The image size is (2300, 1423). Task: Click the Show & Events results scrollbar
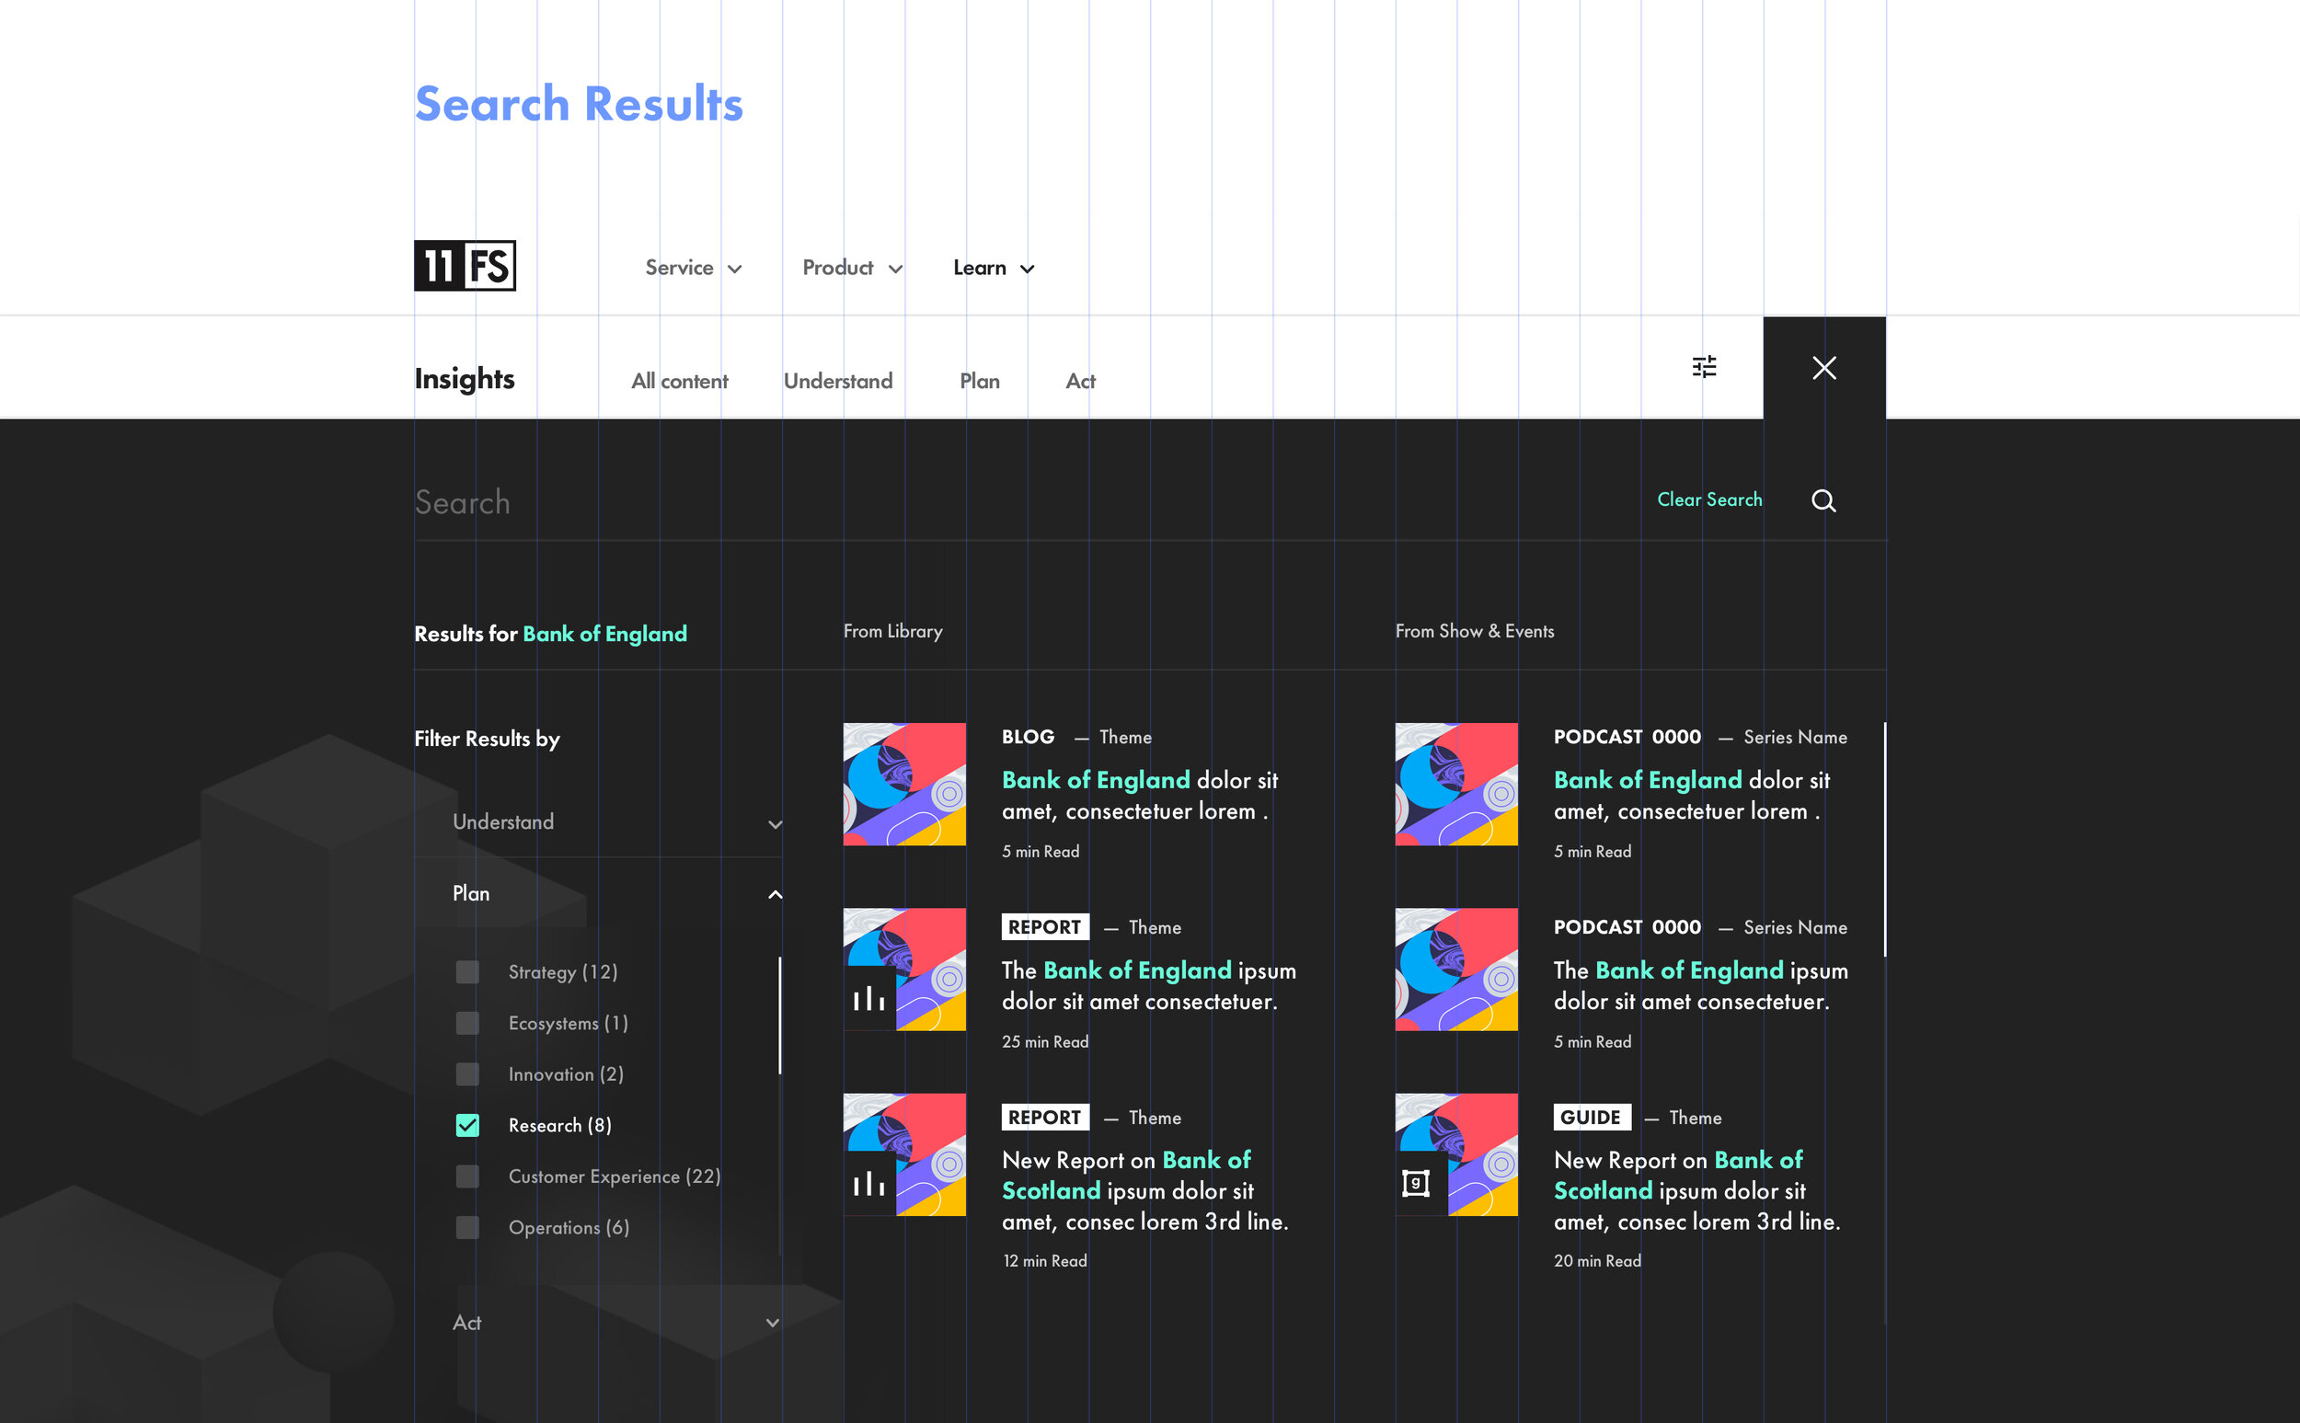click(1885, 840)
